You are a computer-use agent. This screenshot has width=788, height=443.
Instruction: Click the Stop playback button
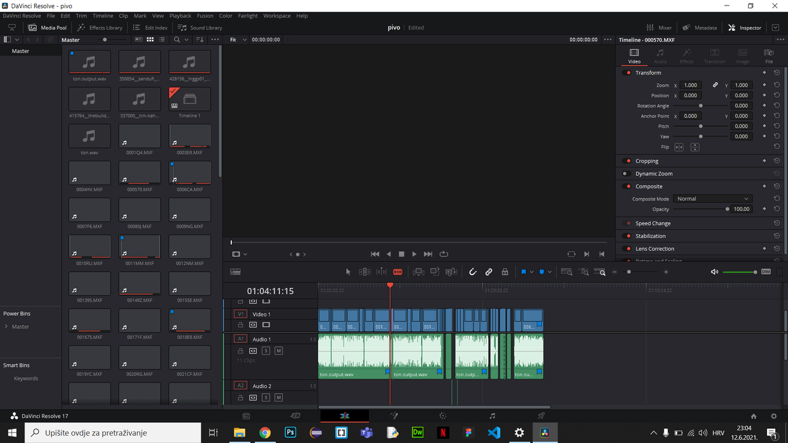pyautogui.click(x=401, y=254)
